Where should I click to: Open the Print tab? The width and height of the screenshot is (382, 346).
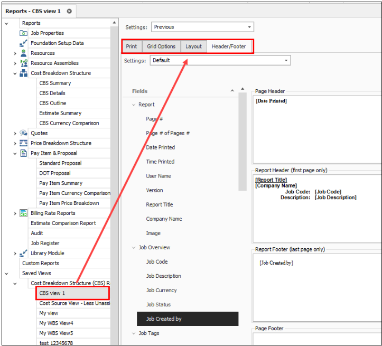coord(132,46)
